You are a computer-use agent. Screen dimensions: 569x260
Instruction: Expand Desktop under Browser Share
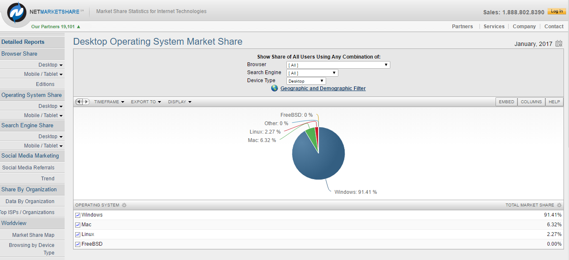tap(50, 65)
